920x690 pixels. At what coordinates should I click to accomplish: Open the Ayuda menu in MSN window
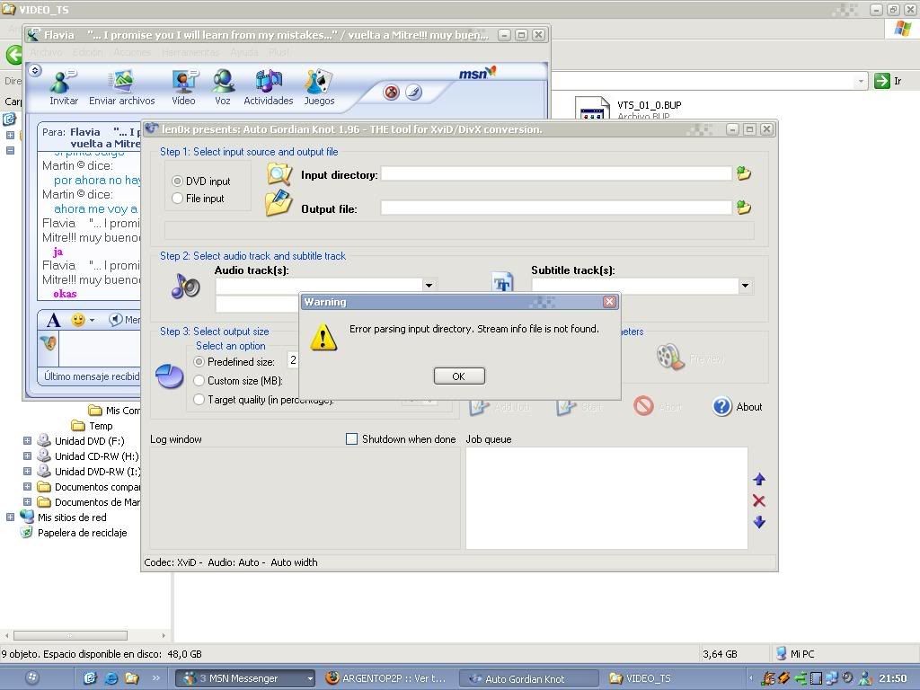click(x=244, y=52)
